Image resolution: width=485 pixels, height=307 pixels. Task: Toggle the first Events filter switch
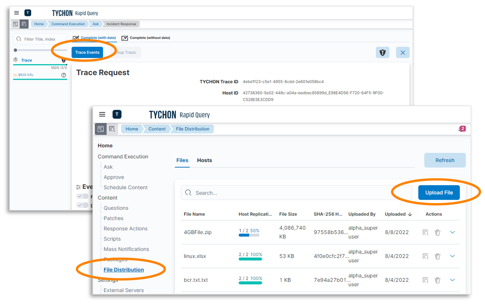click(82, 196)
